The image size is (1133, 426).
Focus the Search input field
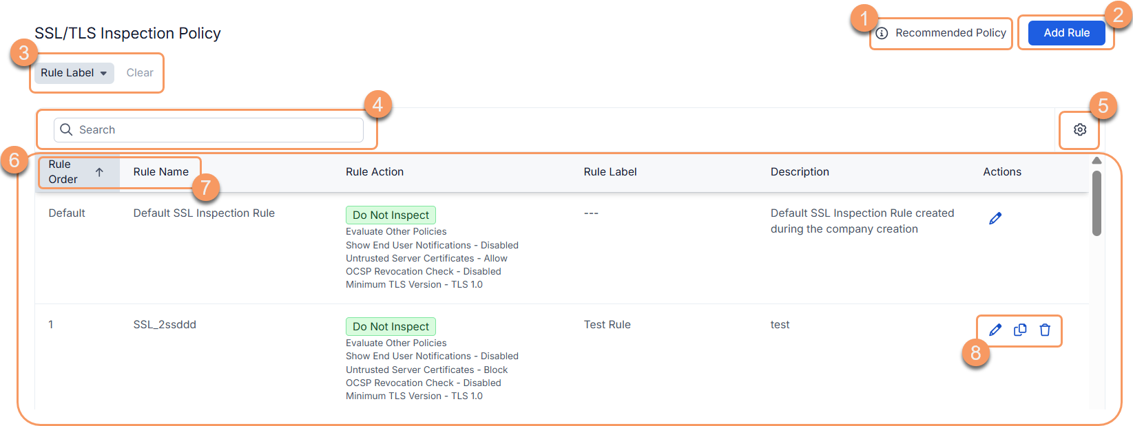tap(209, 129)
